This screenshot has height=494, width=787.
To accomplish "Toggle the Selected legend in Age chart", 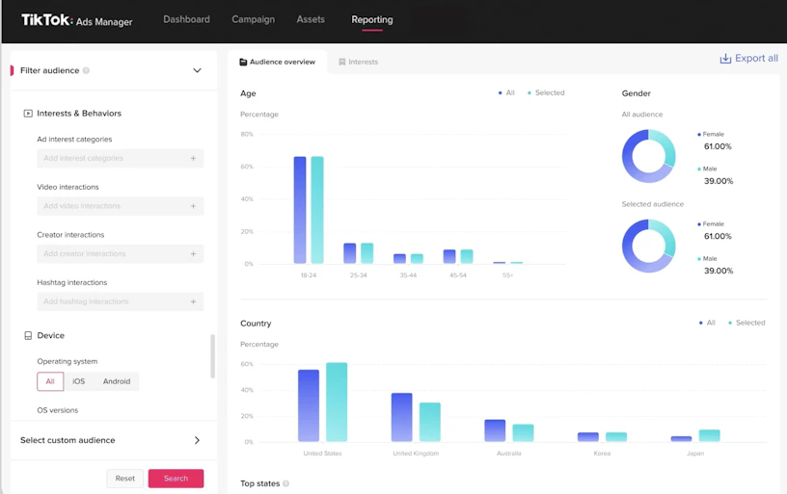I will [x=546, y=92].
